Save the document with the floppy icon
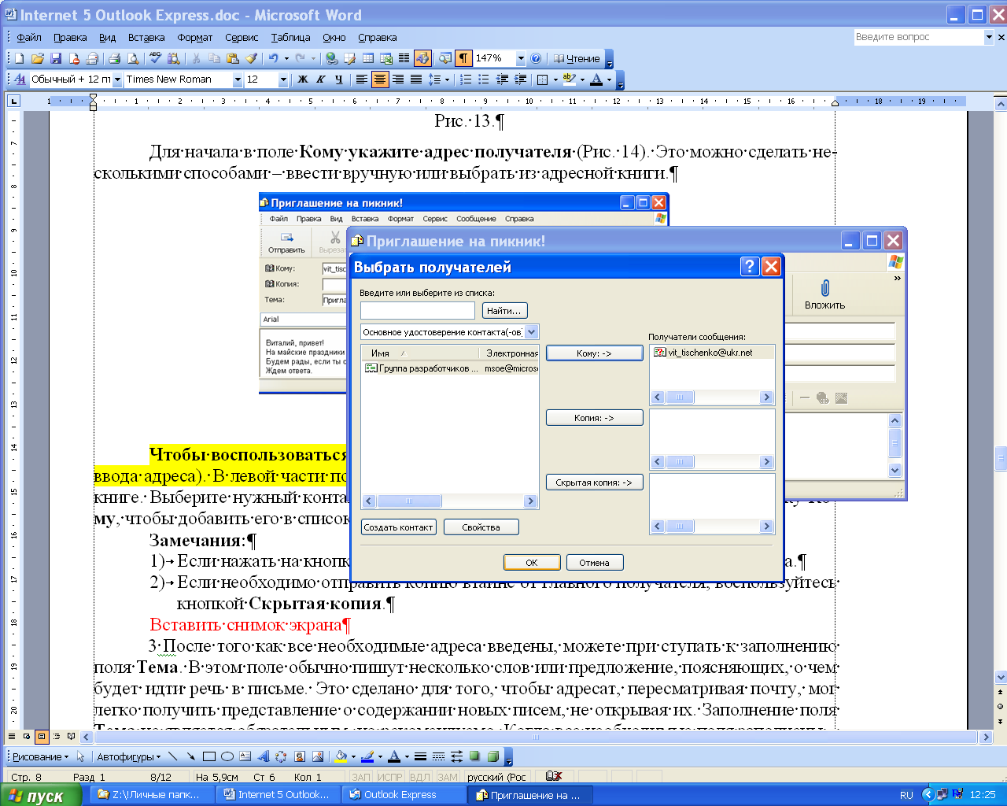1007x806 pixels. [56, 58]
